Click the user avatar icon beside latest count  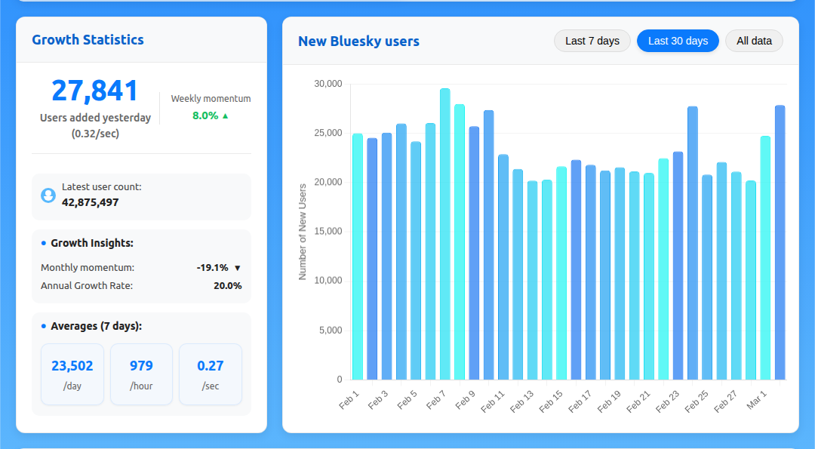[x=48, y=195]
